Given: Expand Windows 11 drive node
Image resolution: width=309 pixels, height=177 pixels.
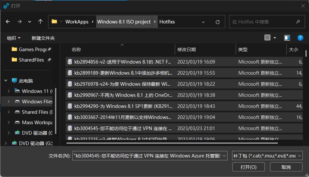Looking at the screenshot, I should pyautogui.click(x=9, y=91).
